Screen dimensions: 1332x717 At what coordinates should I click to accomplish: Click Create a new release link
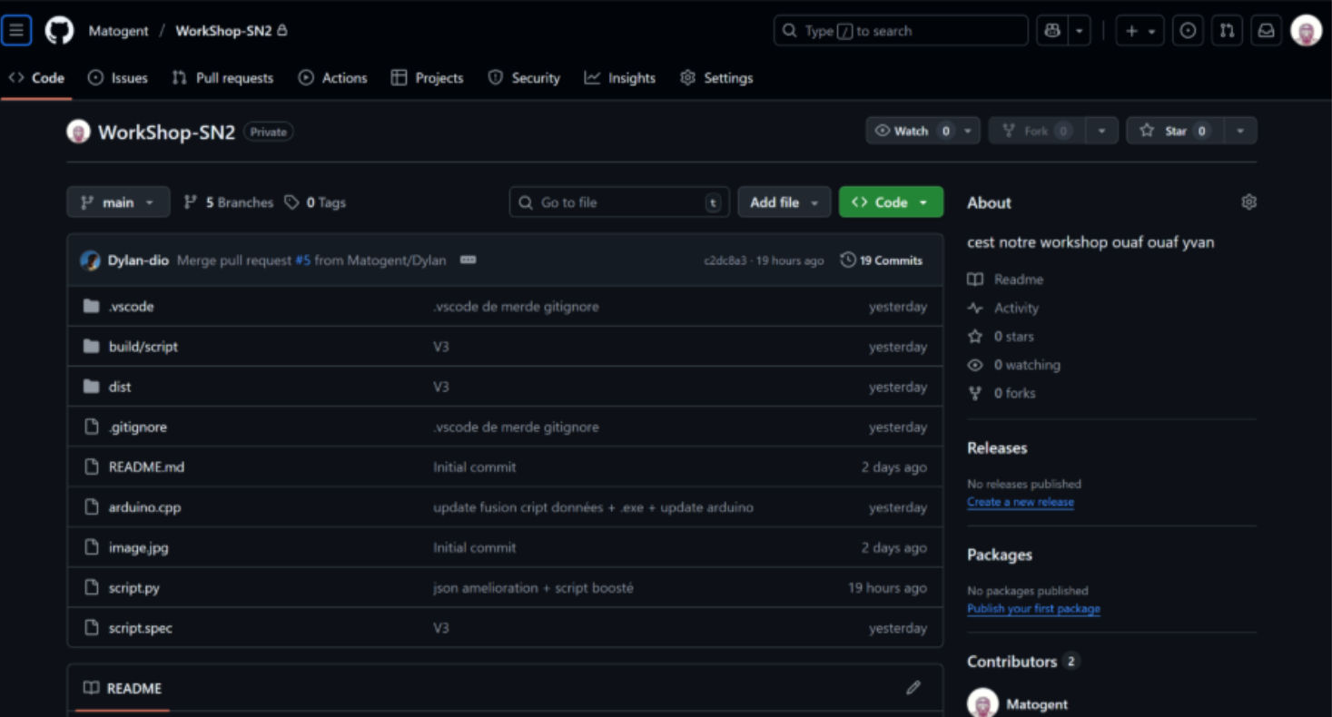pyautogui.click(x=1021, y=502)
